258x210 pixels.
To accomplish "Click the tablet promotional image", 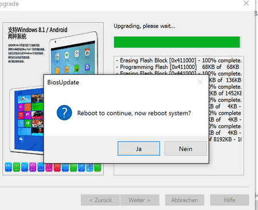I will tap(53, 99).
